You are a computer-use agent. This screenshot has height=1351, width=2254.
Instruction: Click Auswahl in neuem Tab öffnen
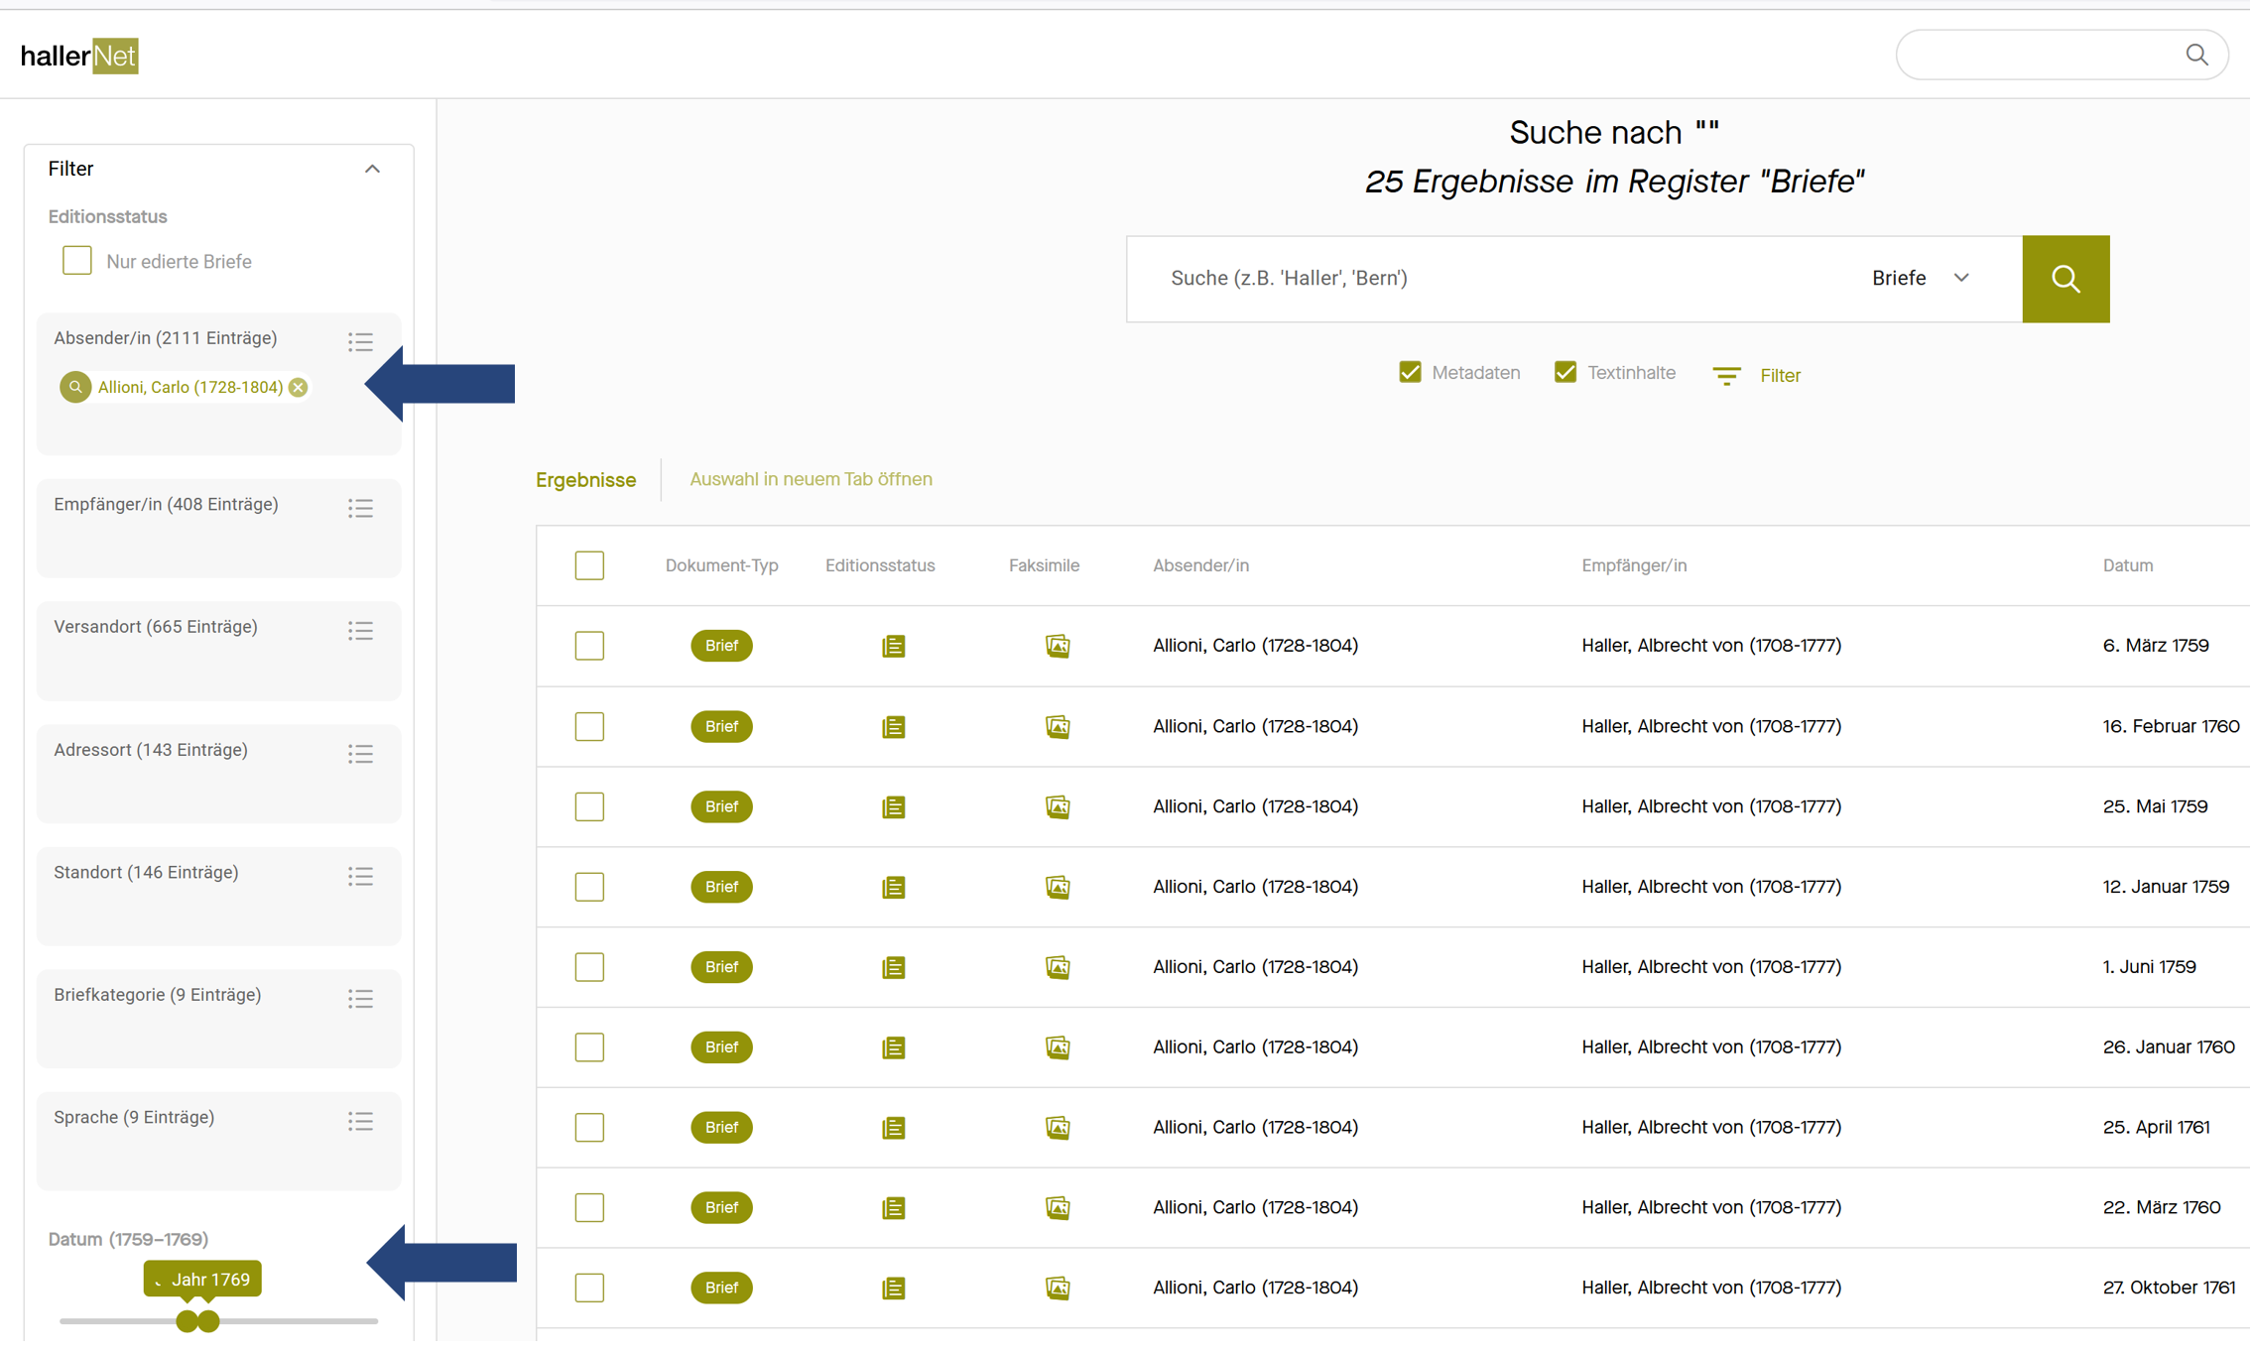pos(811,480)
